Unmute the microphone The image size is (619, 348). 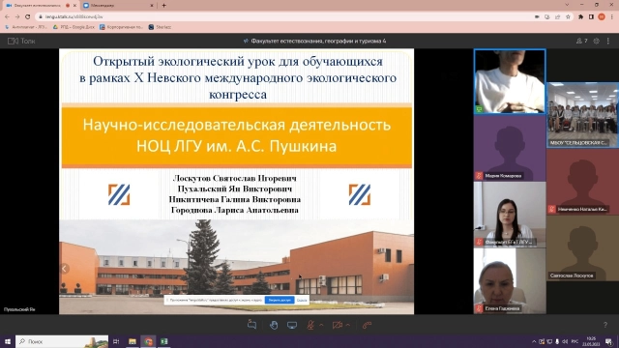pyautogui.click(x=310, y=325)
